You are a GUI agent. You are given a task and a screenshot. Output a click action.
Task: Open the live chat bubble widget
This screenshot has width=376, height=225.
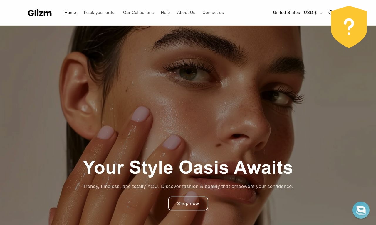361,210
